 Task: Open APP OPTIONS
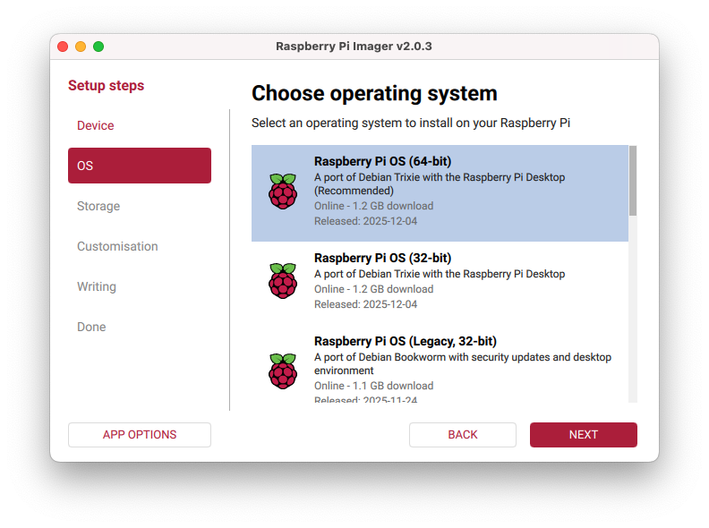coord(140,435)
